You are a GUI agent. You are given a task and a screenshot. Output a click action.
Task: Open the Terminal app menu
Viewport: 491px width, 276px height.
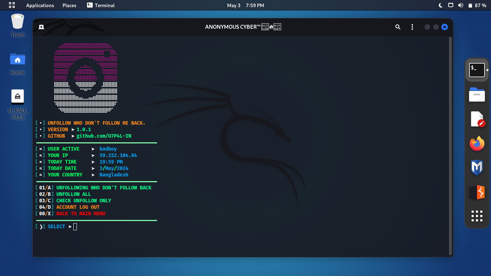(101, 5)
